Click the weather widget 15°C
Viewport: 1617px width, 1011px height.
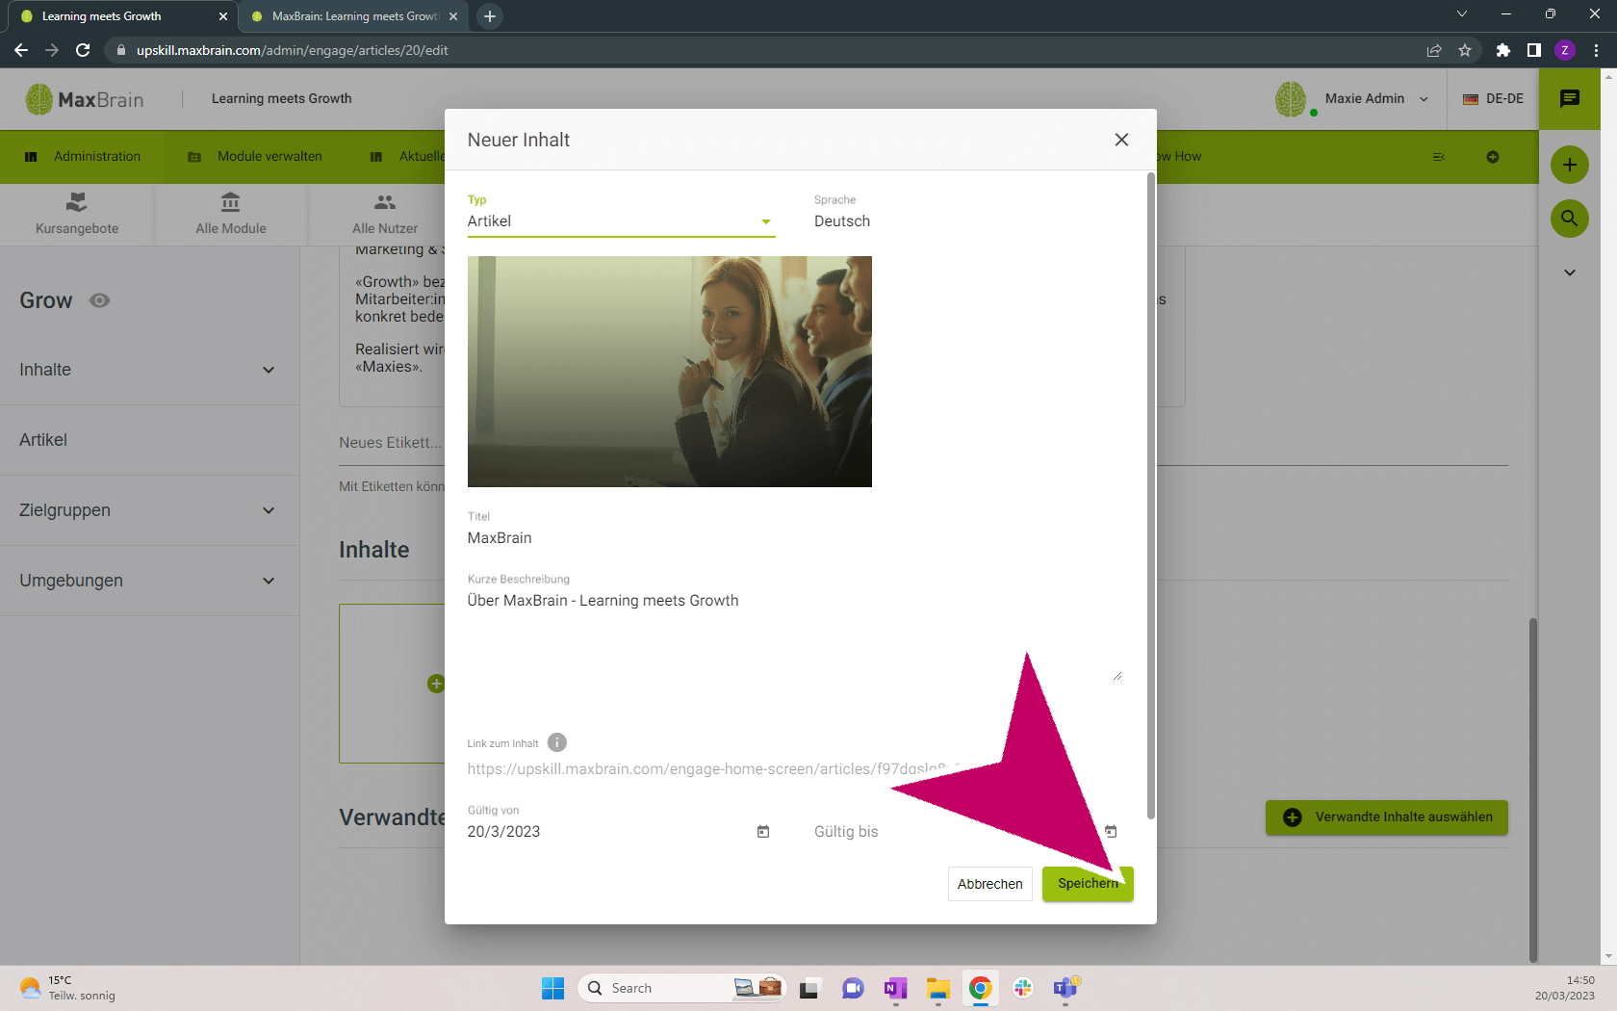pyautogui.click(x=67, y=988)
